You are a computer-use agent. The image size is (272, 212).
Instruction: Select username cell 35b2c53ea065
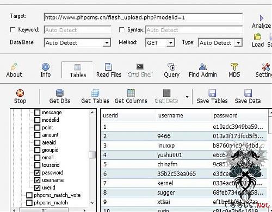click(176, 174)
